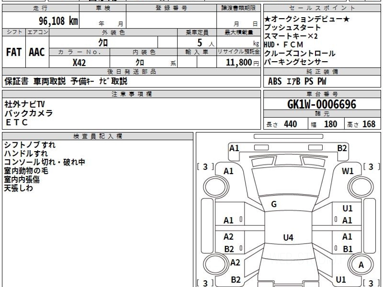Click the バックカメラ note
This screenshot has width=383, height=287.
29,113
